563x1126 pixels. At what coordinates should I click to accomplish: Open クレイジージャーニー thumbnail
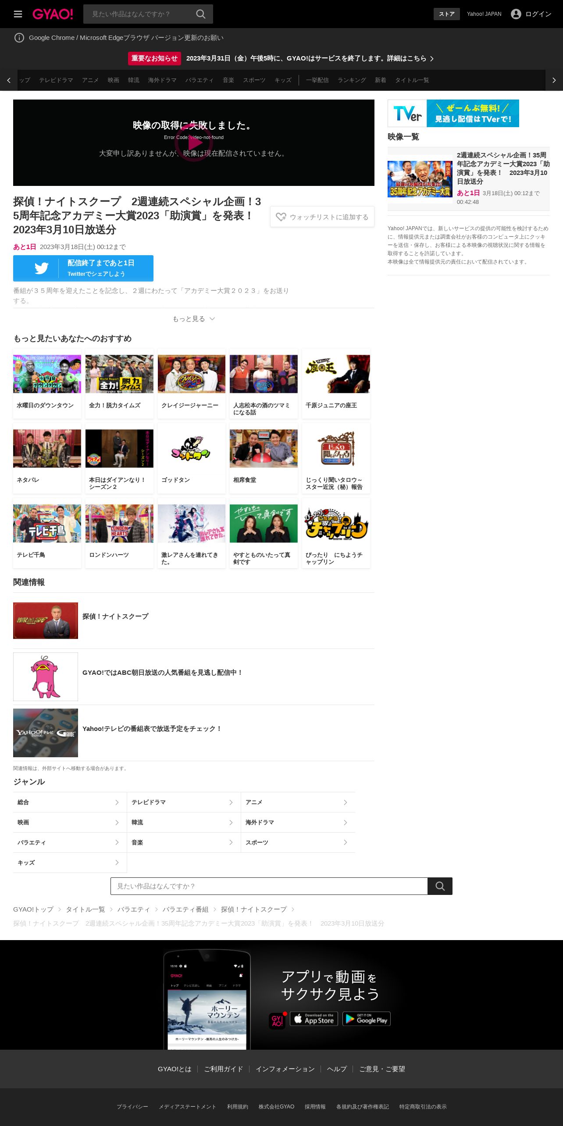[x=192, y=374]
